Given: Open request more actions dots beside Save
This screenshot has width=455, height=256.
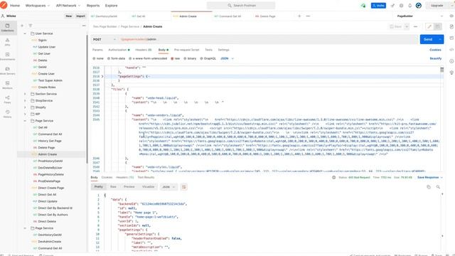Looking at the screenshot, I should pyautogui.click(x=415, y=27).
